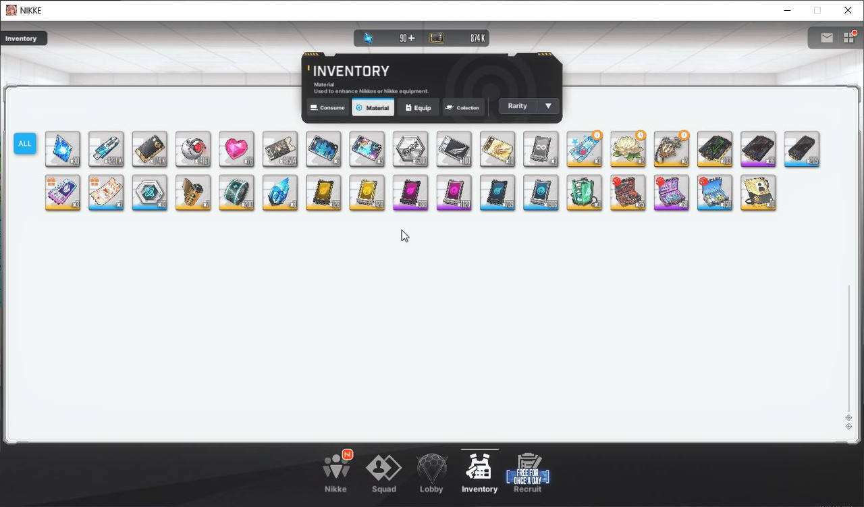Viewport: 864px width, 507px height.
Task: Select the blue atom hexagon badge item
Action: pyautogui.click(x=149, y=192)
